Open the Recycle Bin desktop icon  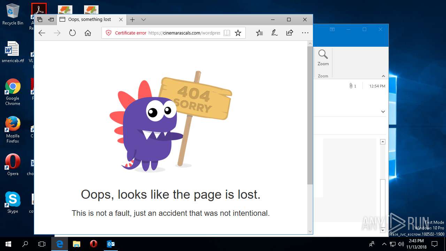13,14
